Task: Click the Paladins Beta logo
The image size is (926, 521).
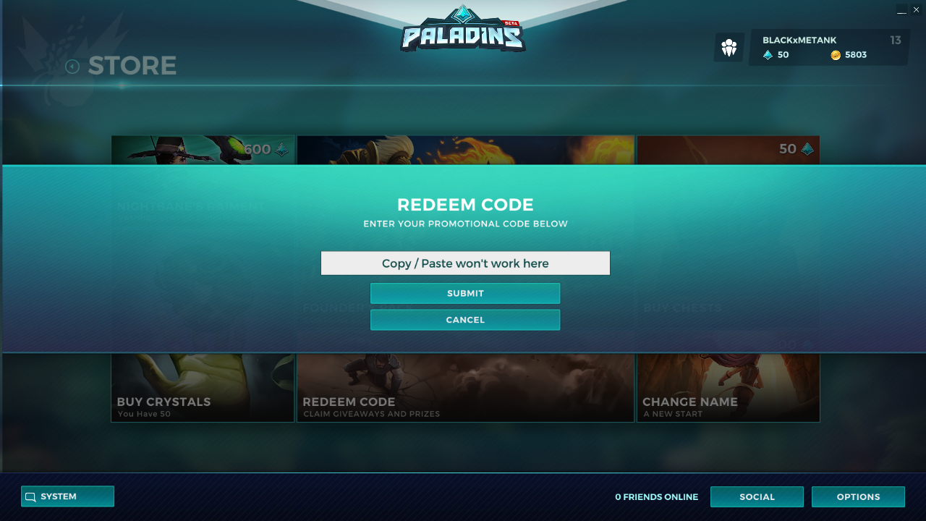Action: coord(463,30)
